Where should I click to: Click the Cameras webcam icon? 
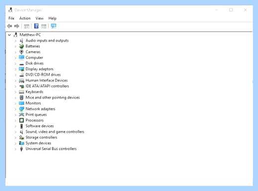21,52
